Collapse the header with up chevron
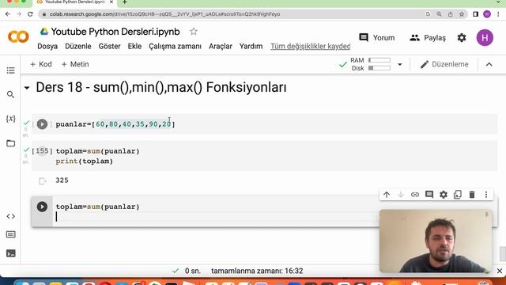This screenshot has width=506, height=285. 489,64
